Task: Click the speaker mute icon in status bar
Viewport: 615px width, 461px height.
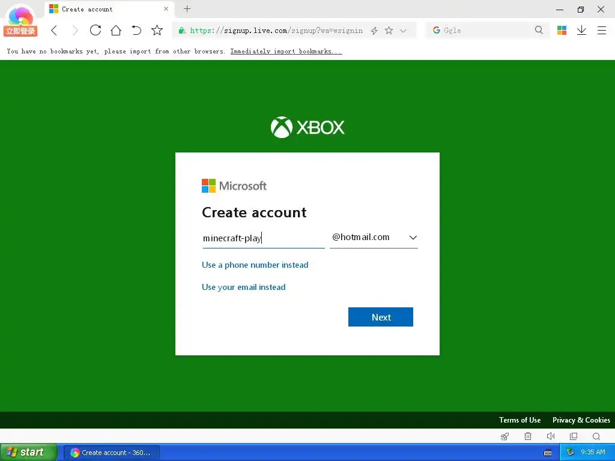Action: [x=551, y=436]
